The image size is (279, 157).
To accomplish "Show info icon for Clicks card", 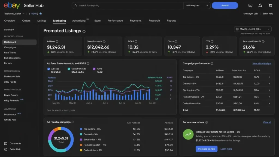I will click(176, 41).
